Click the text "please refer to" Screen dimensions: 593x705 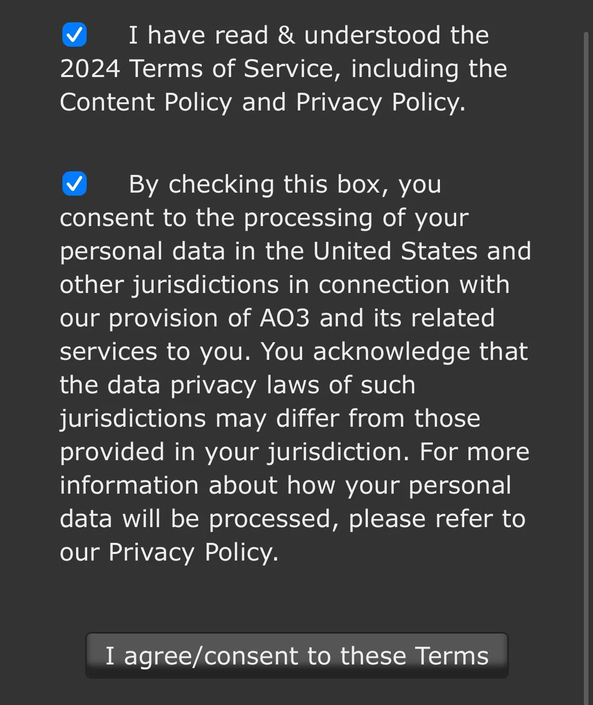tap(437, 519)
